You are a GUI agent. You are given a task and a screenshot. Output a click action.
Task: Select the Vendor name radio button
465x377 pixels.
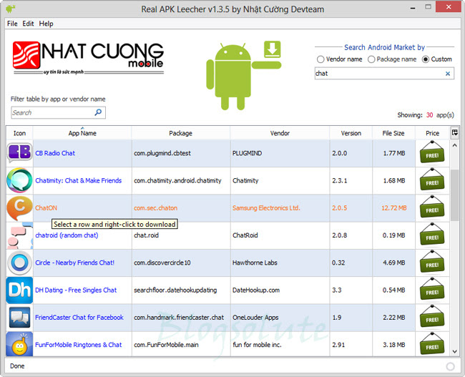320,59
